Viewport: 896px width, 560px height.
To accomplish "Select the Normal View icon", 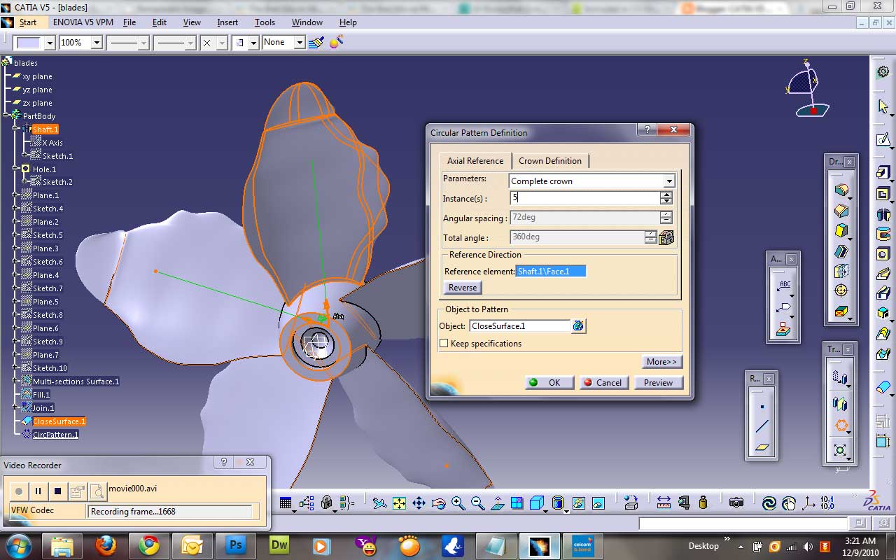I will click(x=497, y=503).
